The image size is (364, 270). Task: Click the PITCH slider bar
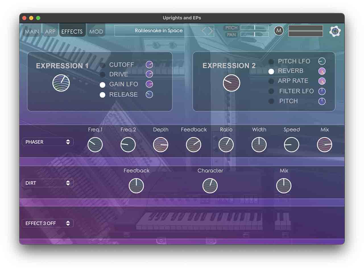[255, 28]
